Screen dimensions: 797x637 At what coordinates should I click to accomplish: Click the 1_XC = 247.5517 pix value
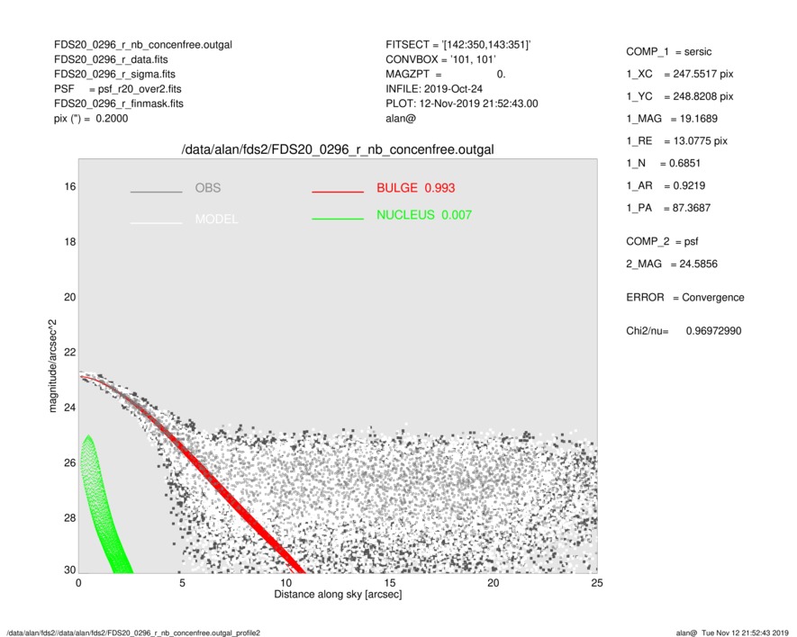click(x=680, y=74)
